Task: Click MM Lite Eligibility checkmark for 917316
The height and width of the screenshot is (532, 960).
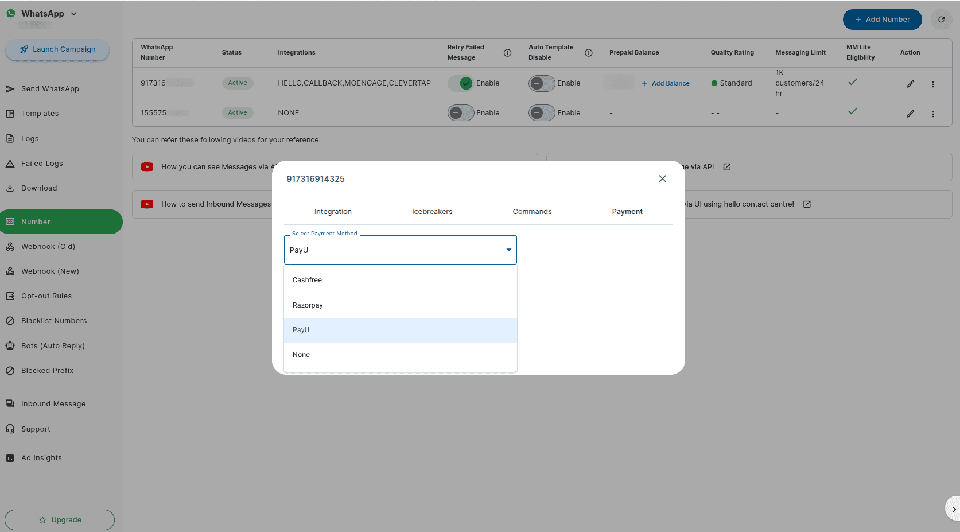Action: [x=853, y=82]
